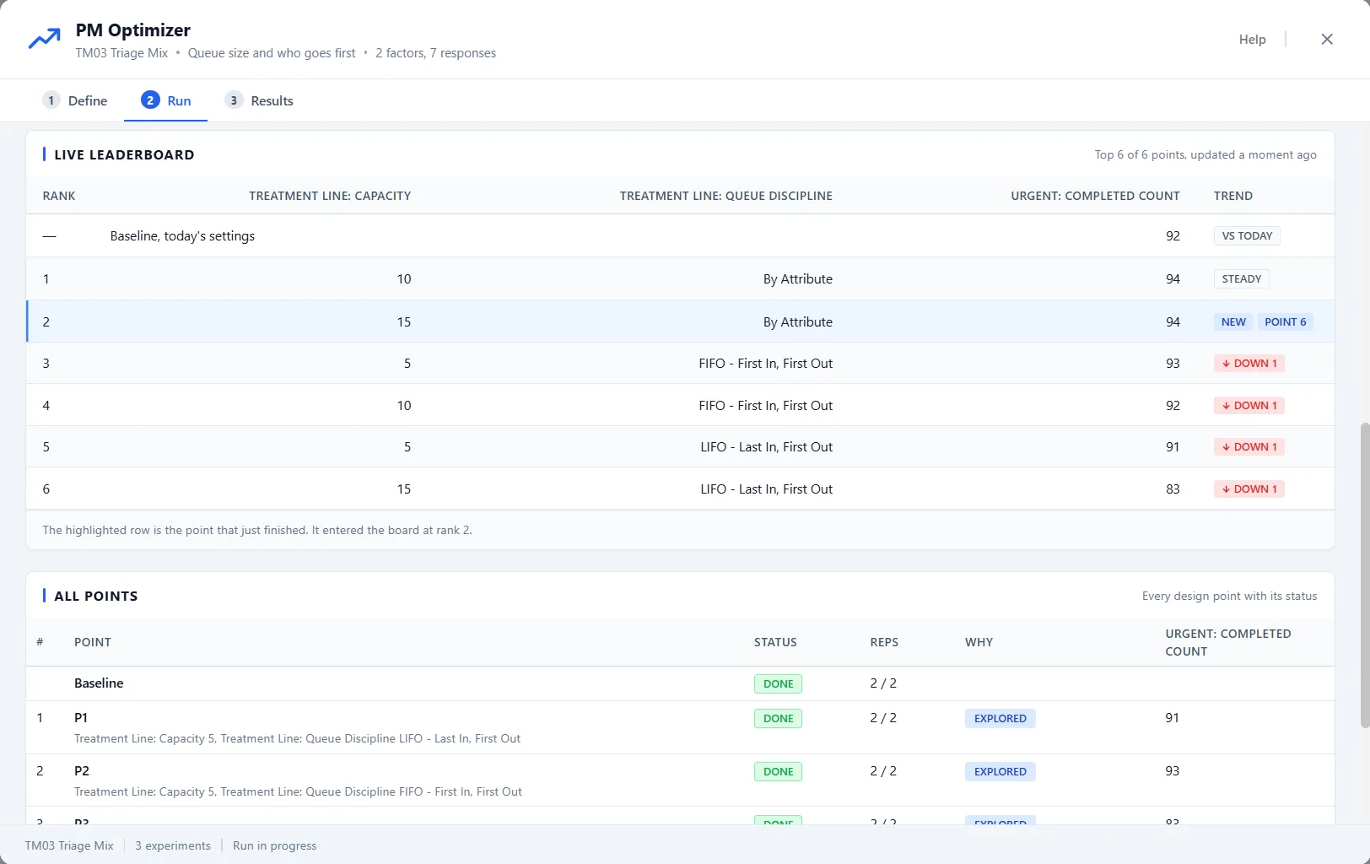Screen dimensions: 1370x864
Task: Click the highlighted row explanation footnote
Action: click(257, 531)
